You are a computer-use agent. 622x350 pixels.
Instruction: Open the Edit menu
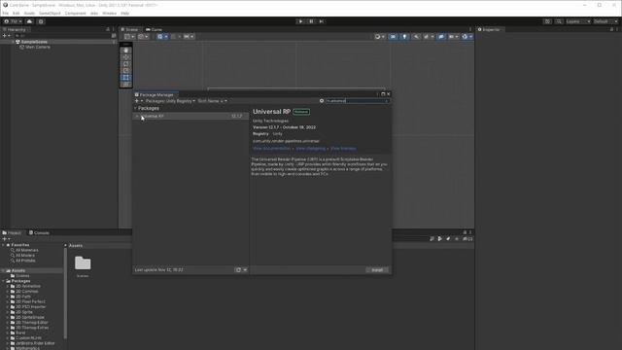click(x=16, y=13)
